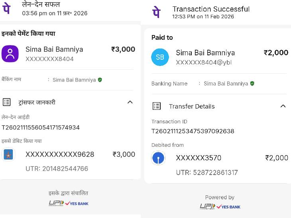Tap the bank logo beside XXXXXXXXXXX9628
Viewport: 291px width, 218px height.
click(8, 155)
